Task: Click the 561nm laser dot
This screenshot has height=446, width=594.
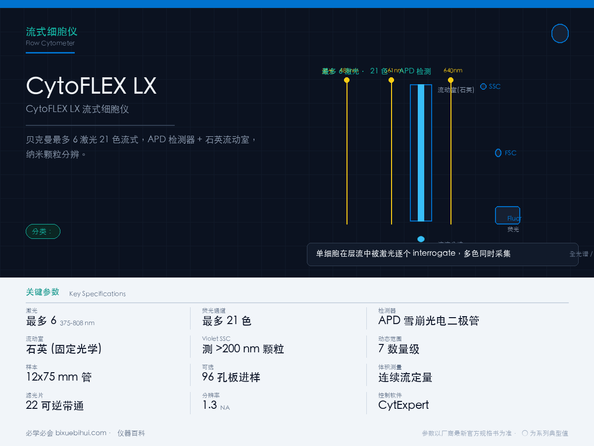Action: click(x=391, y=80)
